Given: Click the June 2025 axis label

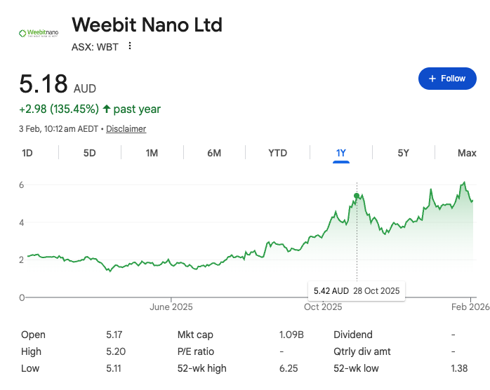Looking at the screenshot, I should pos(171,307).
